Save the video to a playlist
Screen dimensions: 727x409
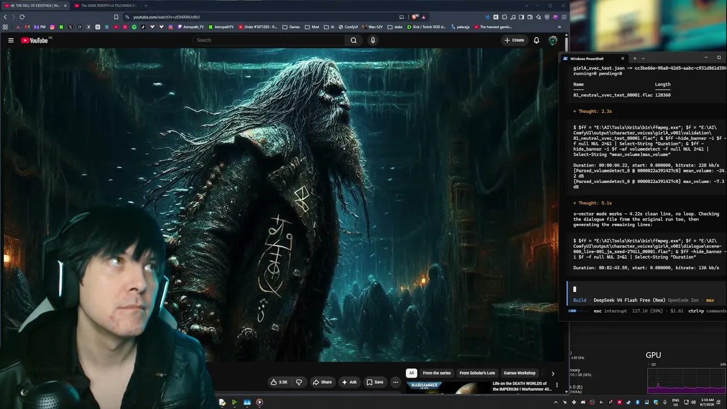[x=375, y=382]
